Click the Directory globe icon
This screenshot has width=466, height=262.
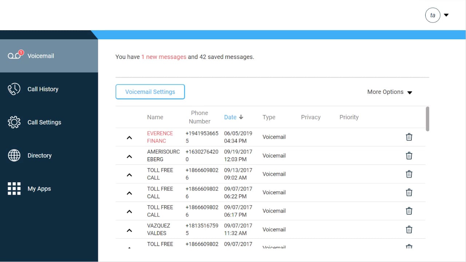pyautogui.click(x=14, y=155)
